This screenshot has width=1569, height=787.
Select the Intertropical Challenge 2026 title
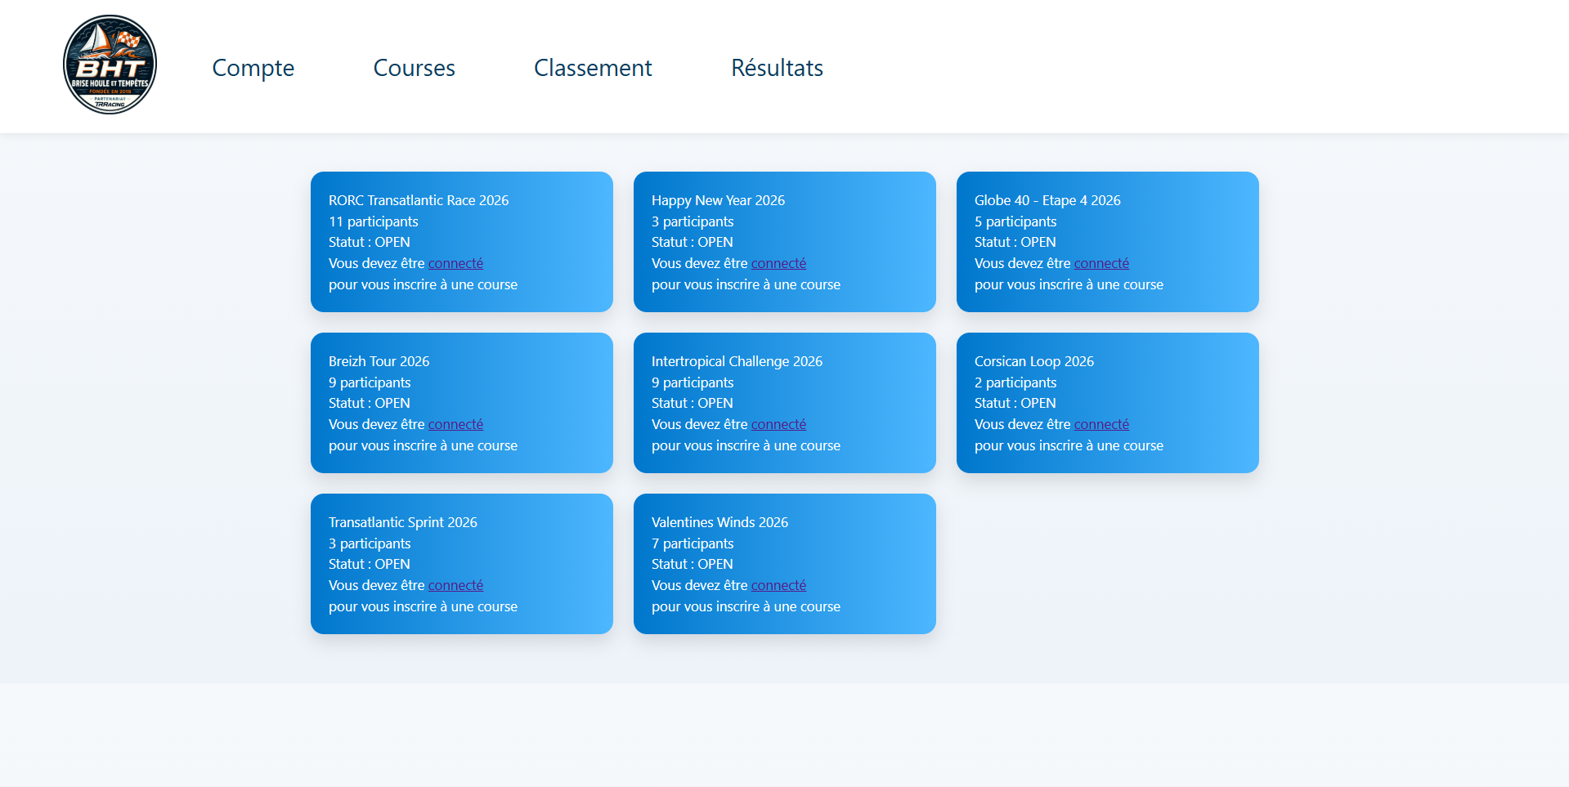coord(737,361)
